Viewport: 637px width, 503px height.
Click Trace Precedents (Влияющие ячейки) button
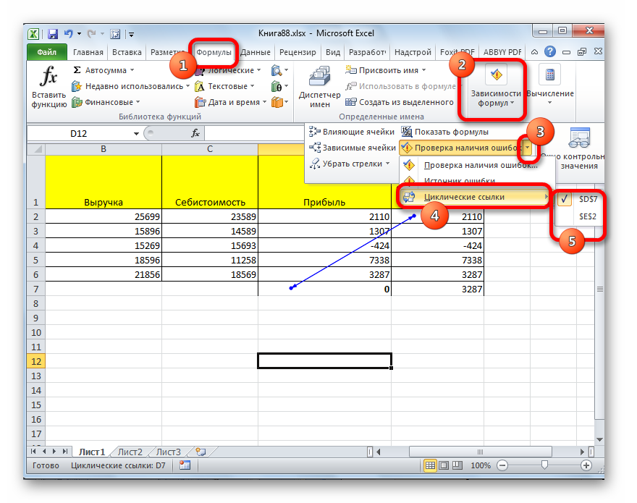[x=352, y=132]
